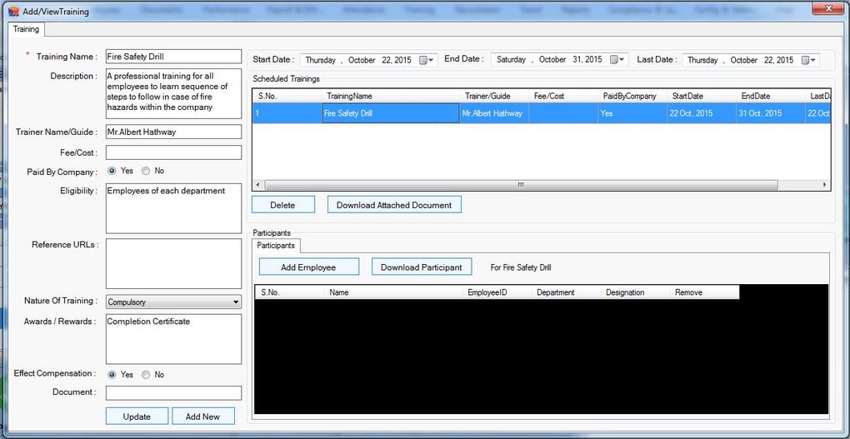Click '22 Oct, 2015' StartDate cell
The image size is (850, 439).
pos(702,113)
